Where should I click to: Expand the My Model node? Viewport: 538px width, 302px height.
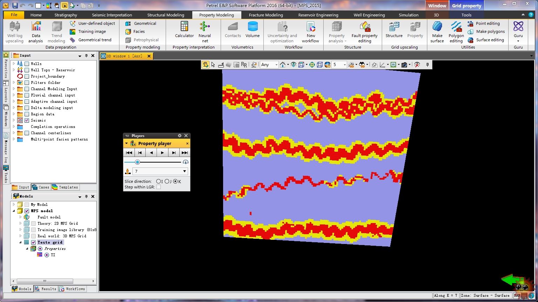[14, 204]
